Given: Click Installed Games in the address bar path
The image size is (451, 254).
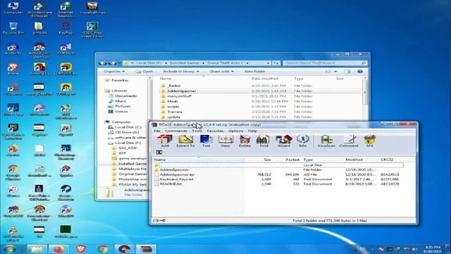Looking at the screenshot, I should 185,63.
